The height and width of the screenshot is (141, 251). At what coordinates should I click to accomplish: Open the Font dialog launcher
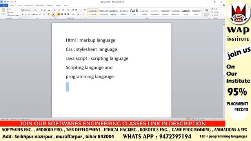55,18
